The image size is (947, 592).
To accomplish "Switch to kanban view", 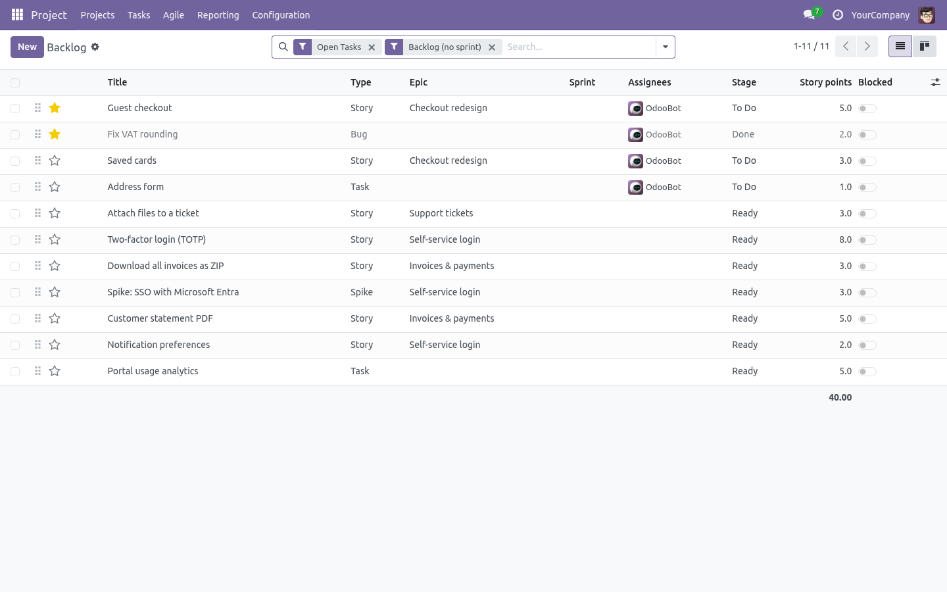I will pos(925,46).
